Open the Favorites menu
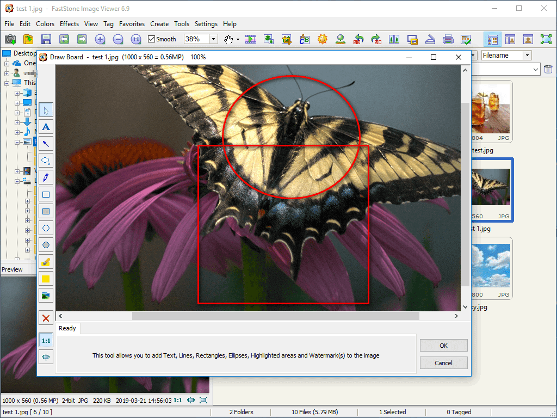Image resolution: width=557 pixels, height=418 pixels. (x=132, y=24)
